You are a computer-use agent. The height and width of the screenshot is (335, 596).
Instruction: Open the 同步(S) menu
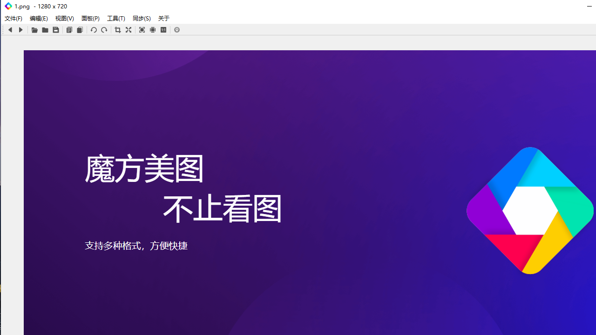tap(142, 18)
